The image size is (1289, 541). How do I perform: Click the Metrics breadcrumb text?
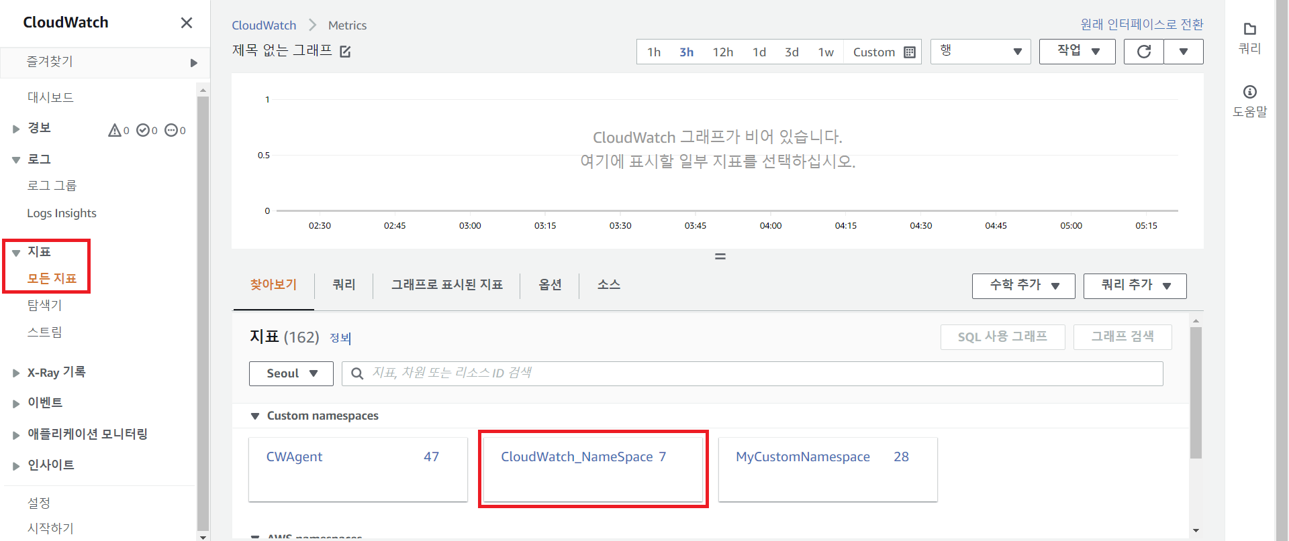coord(347,25)
